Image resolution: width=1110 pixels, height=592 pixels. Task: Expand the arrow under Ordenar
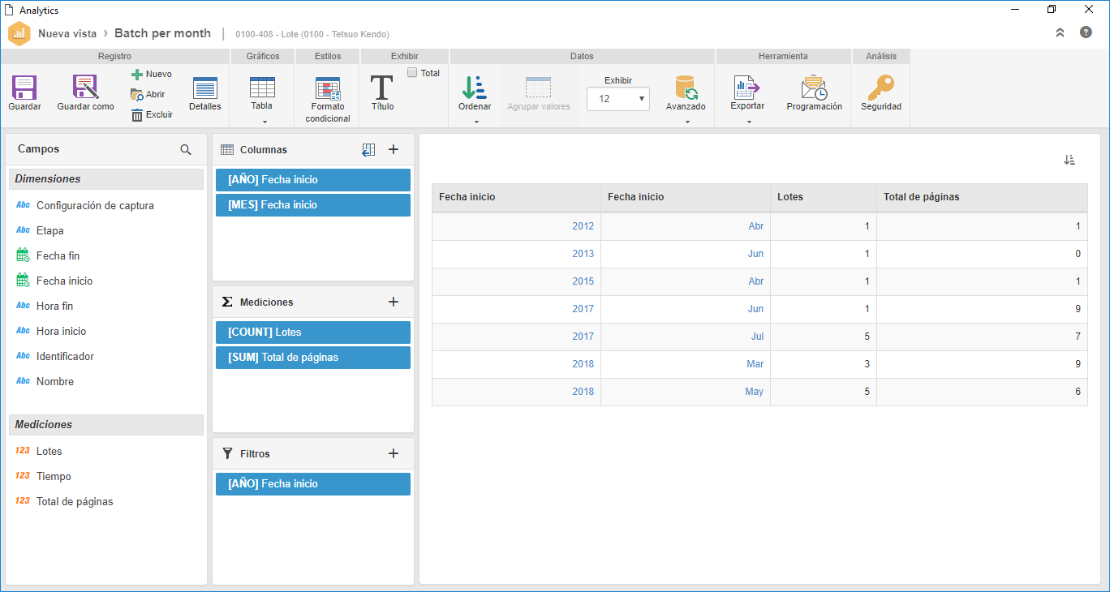(x=476, y=122)
